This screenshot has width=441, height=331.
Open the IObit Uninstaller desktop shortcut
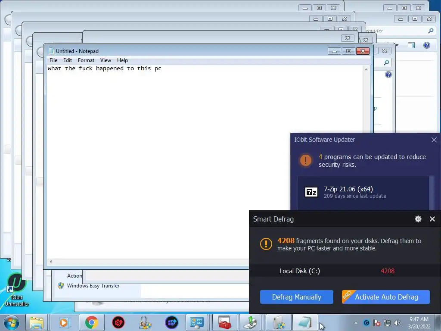coord(17,290)
